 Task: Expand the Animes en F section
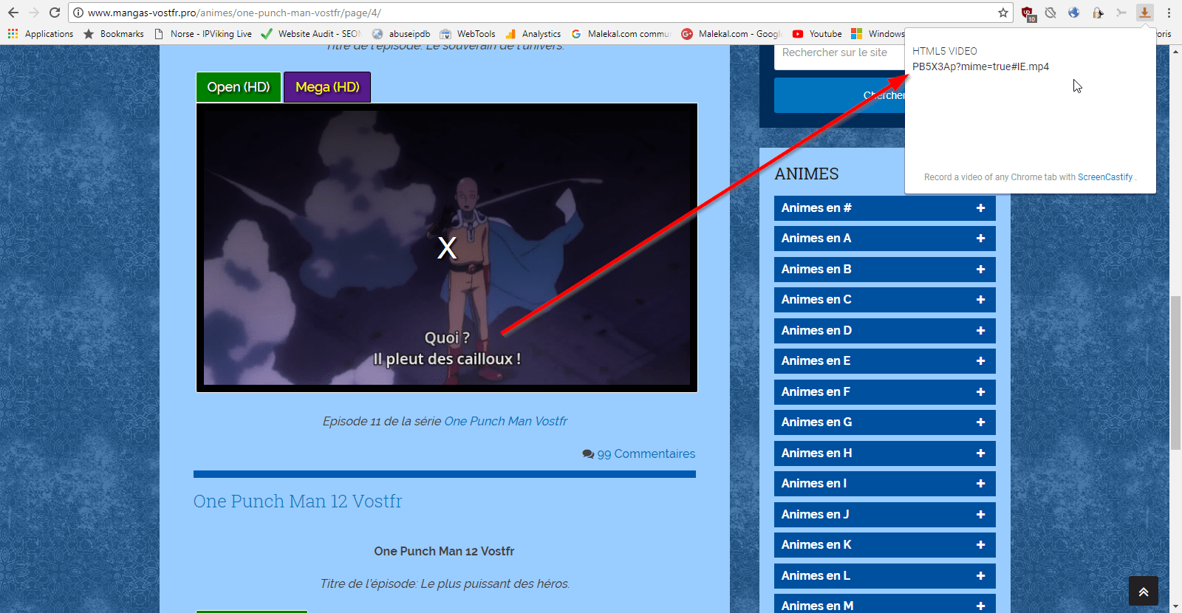coord(885,392)
